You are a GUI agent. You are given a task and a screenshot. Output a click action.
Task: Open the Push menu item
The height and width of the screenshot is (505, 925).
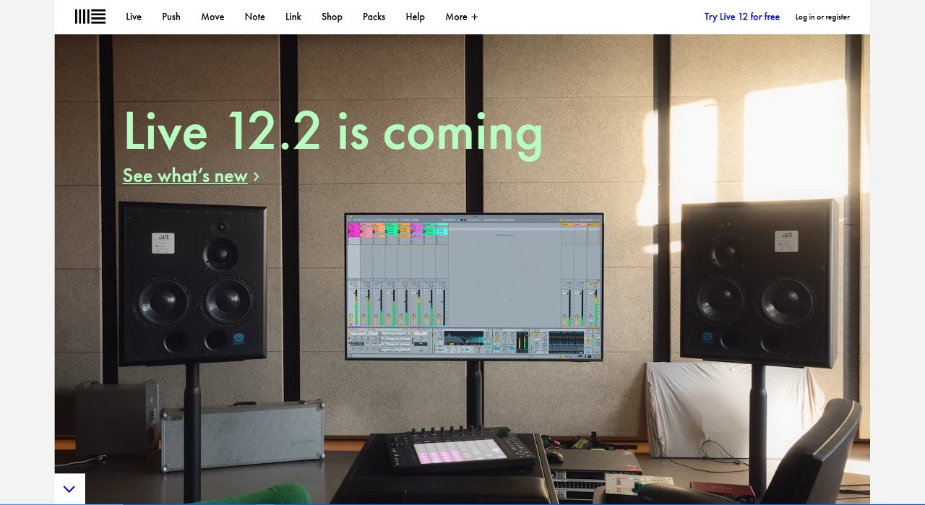tap(171, 17)
